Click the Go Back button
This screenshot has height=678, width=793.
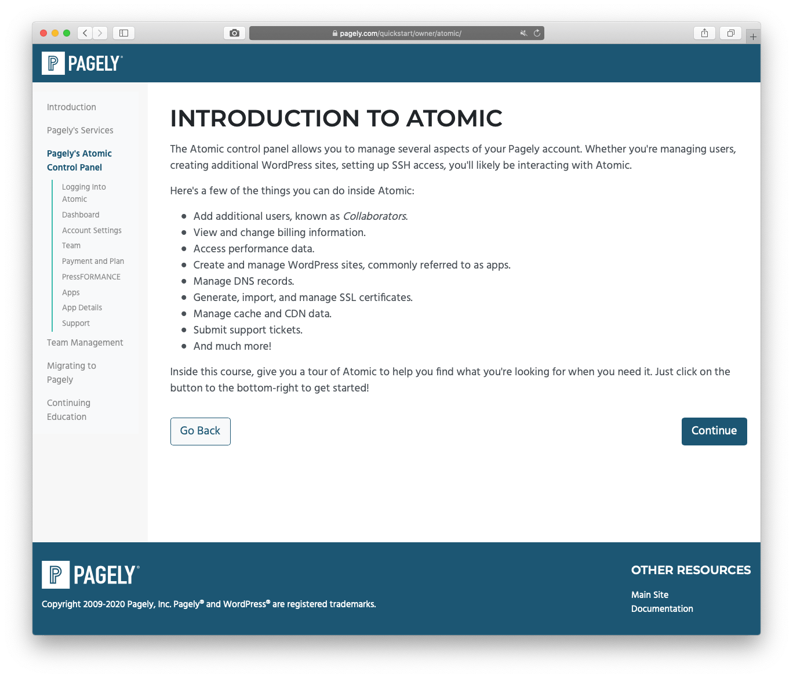(201, 432)
